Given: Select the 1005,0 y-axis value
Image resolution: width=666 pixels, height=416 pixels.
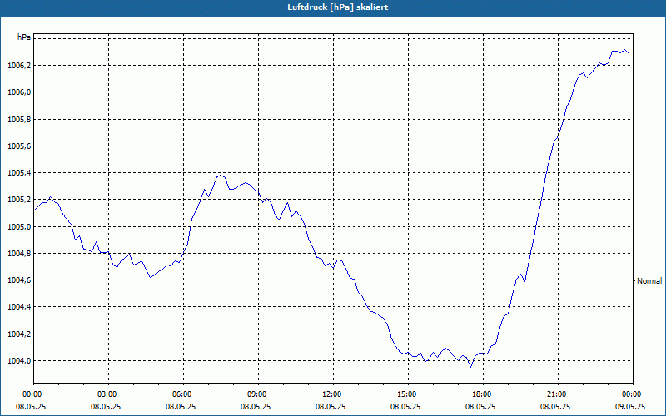Looking at the screenshot, I should click(19, 226).
